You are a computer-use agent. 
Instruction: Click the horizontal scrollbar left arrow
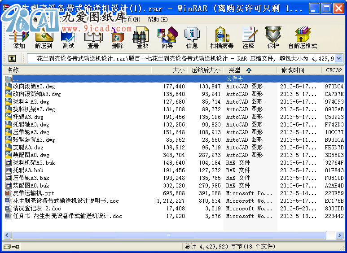pos(7,236)
